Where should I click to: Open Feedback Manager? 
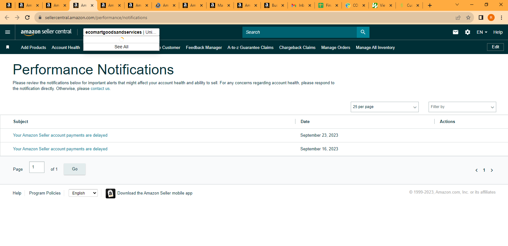[204, 47]
